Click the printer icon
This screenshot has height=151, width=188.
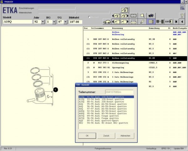click(133, 22)
